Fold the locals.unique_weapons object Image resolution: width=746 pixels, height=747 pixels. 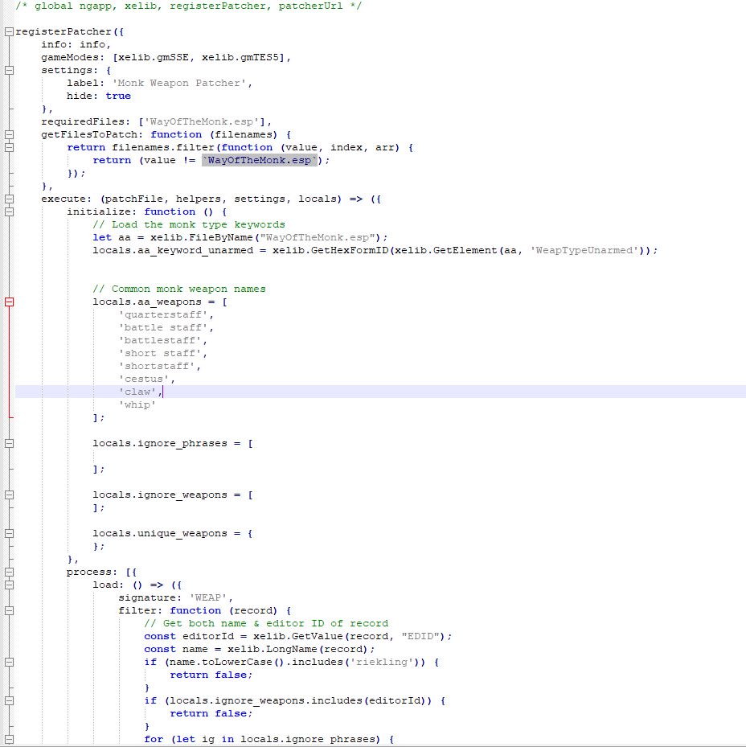[9, 533]
